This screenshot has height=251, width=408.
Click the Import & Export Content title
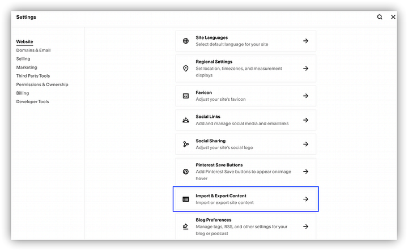[x=221, y=196]
